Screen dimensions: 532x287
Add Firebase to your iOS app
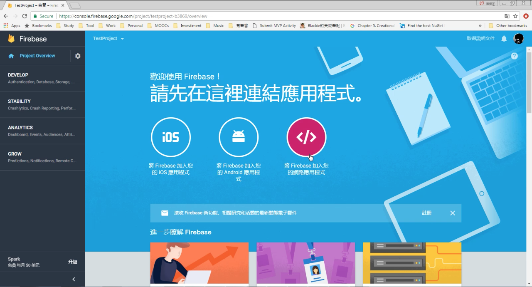[171, 137]
